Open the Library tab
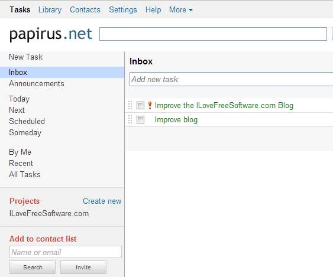 50,10
